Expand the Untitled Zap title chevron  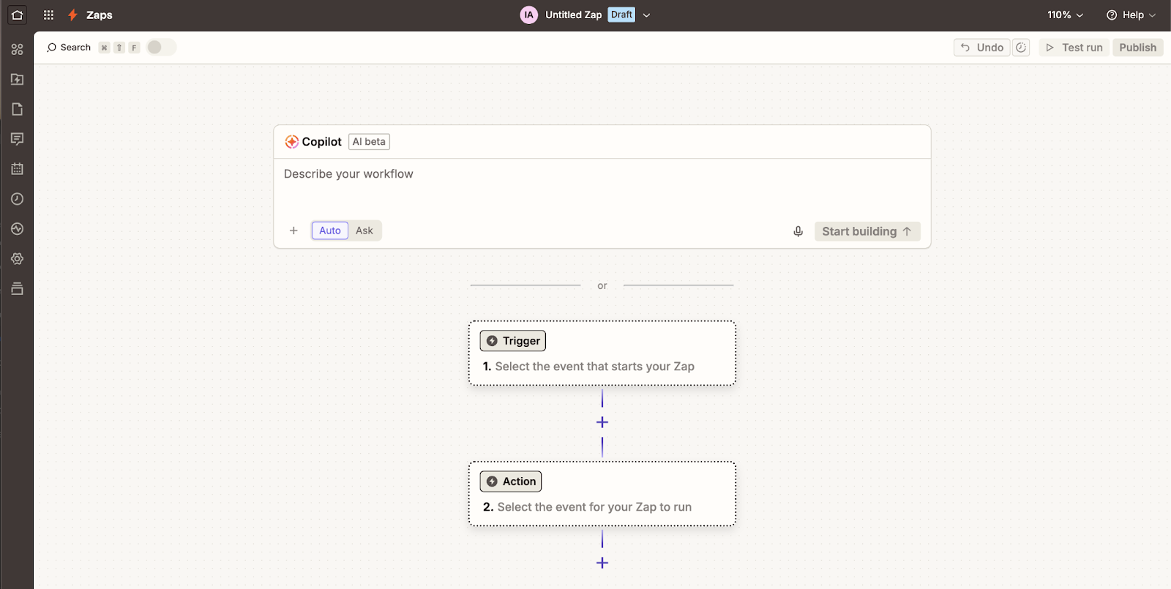646,15
